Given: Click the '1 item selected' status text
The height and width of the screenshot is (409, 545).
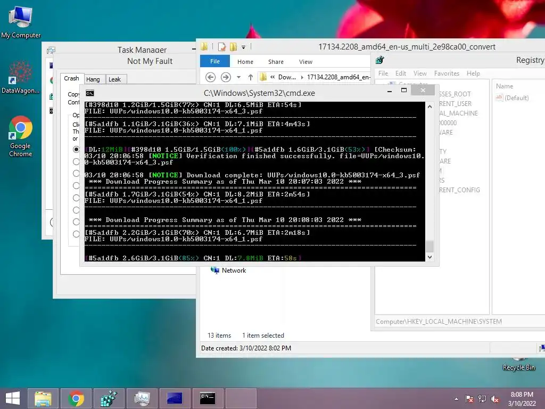Looking at the screenshot, I should (263, 336).
